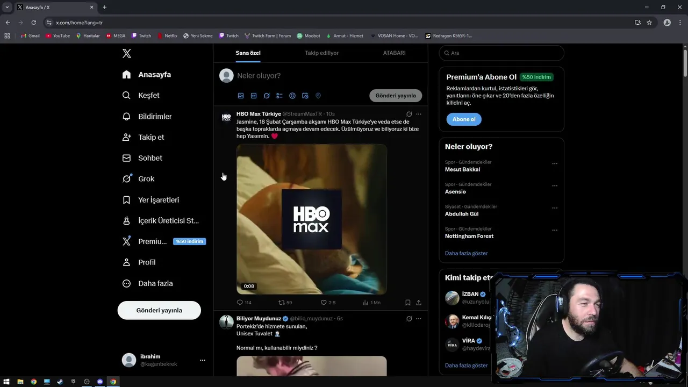Go to Takip et in sidebar
The height and width of the screenshot is (387, 688).
pos(144,137)
